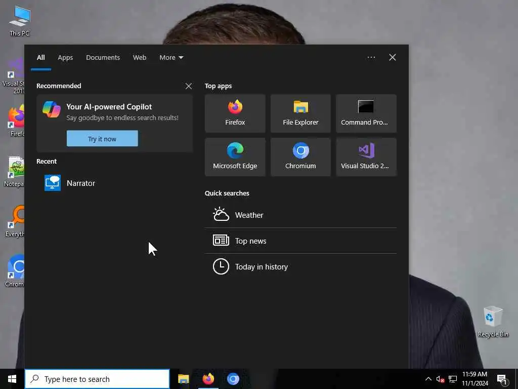The height and width of the screenshot is (389, 518).
Task: Open Visual Studio tile in Top apps
Action: [x=366, y=157]
